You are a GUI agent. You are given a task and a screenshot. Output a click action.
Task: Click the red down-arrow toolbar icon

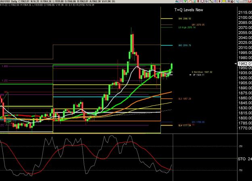[219, 1]
